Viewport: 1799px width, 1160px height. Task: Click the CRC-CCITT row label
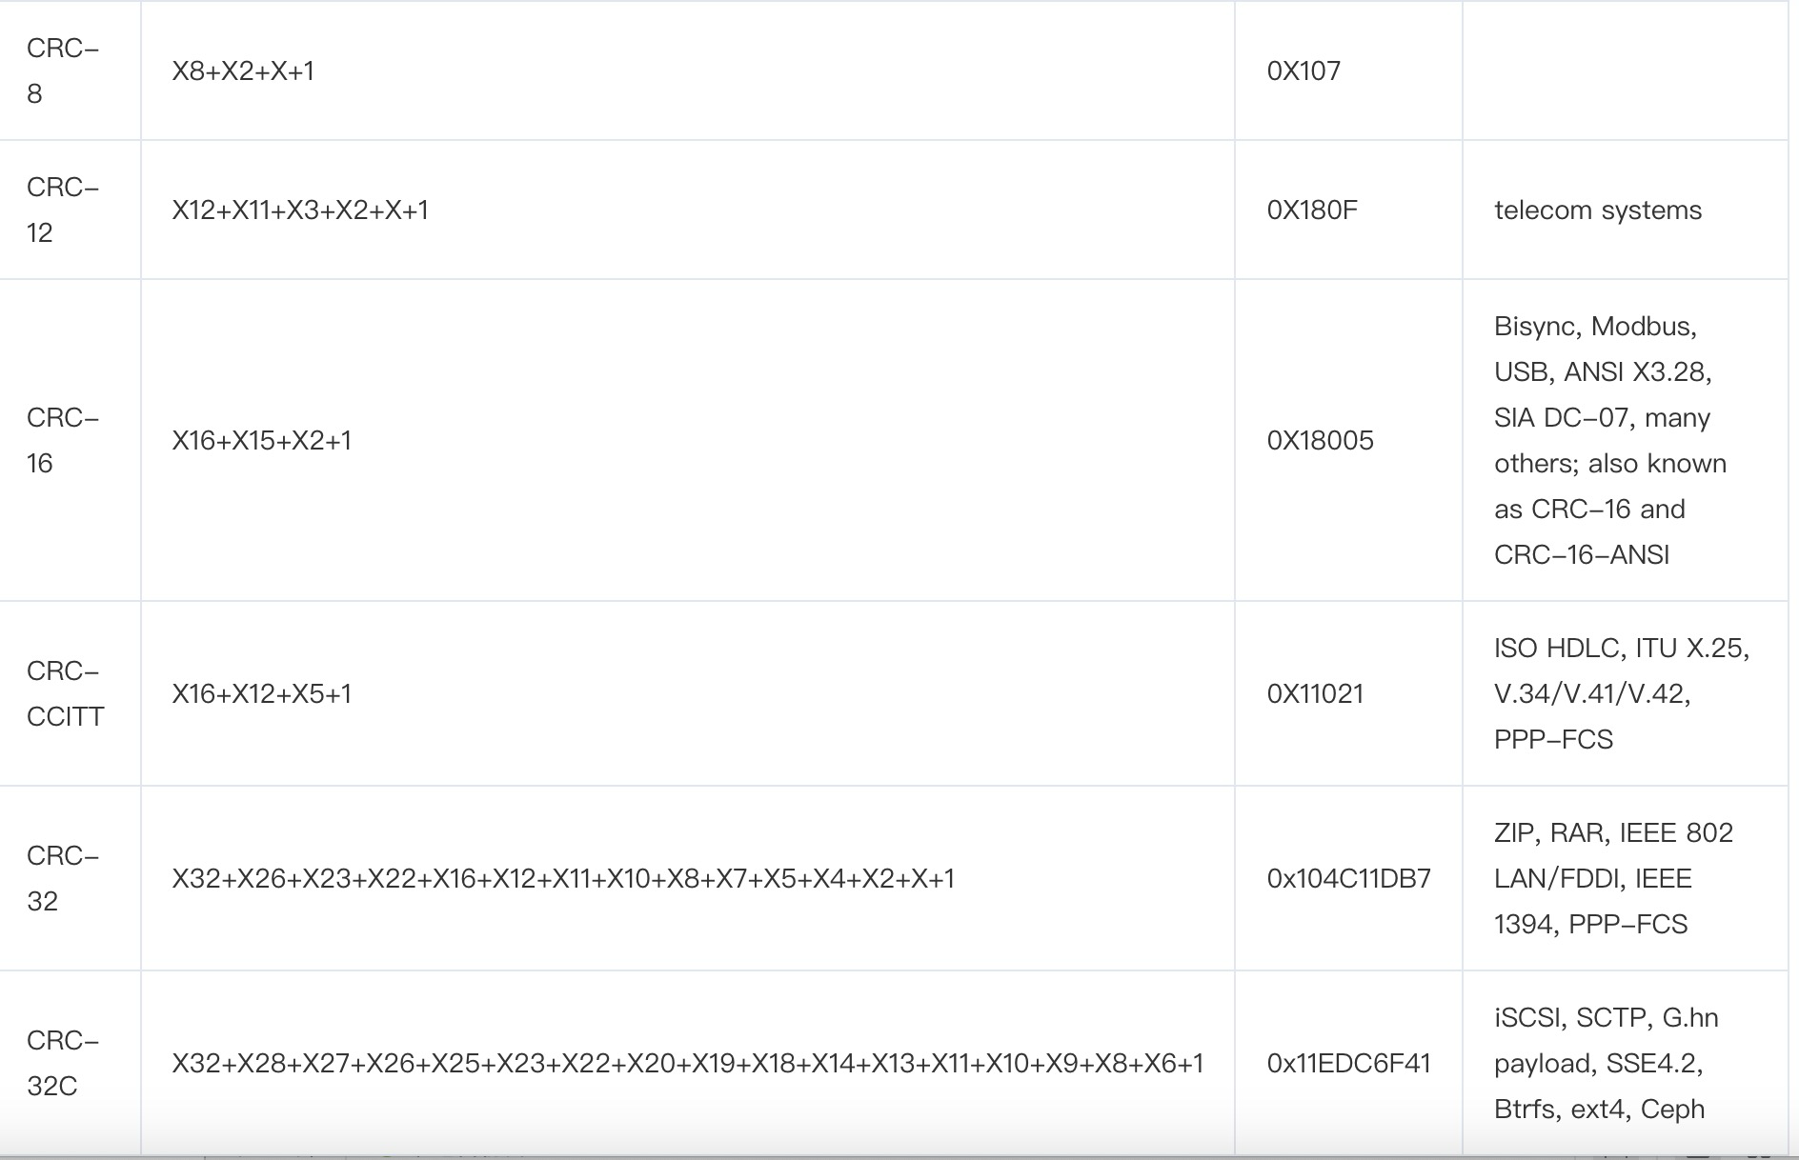(65, 693)
